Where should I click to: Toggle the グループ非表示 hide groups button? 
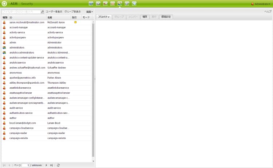(x=72, y=12)
